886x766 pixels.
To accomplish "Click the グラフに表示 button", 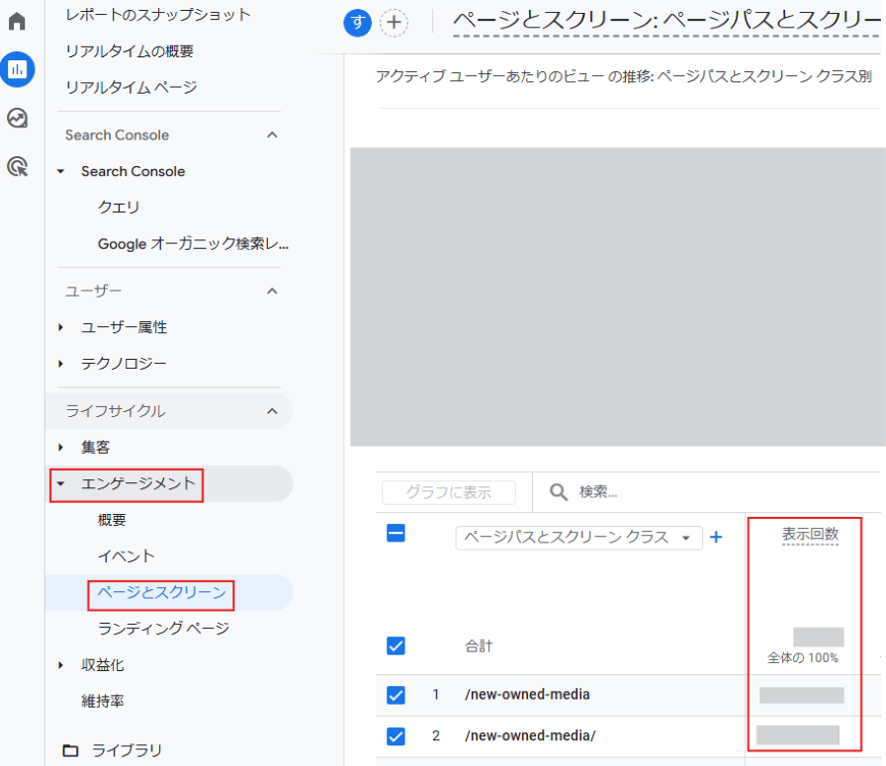I will coord(449,492).
